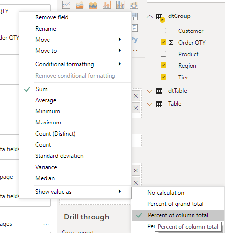Select the line and stacked column chart icon
The image size is (225, 233).
[x=107, y=5]
